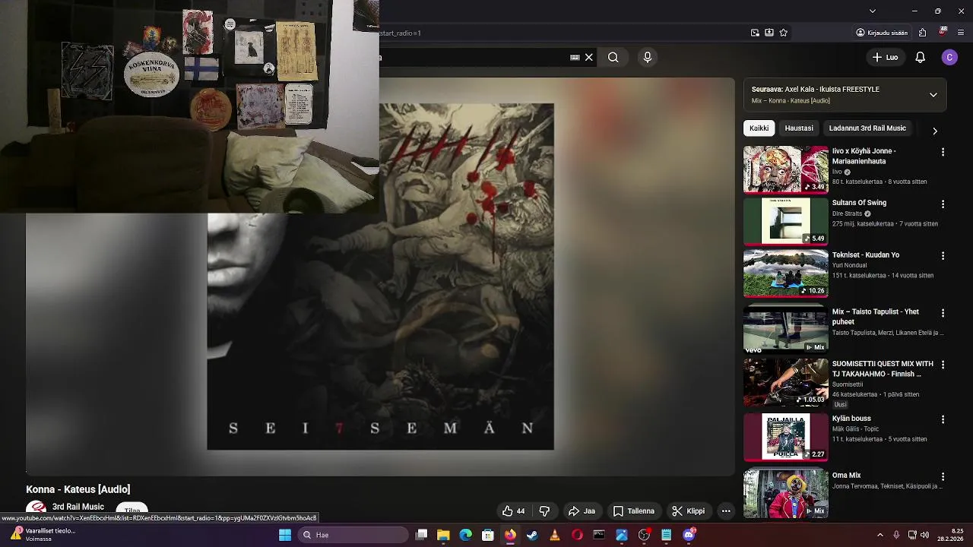Viewport: 973px width, 547px height.
Task: Open Iivo x Köyhä Jonne video thumbnail
Action: click(x=785, y=169)
